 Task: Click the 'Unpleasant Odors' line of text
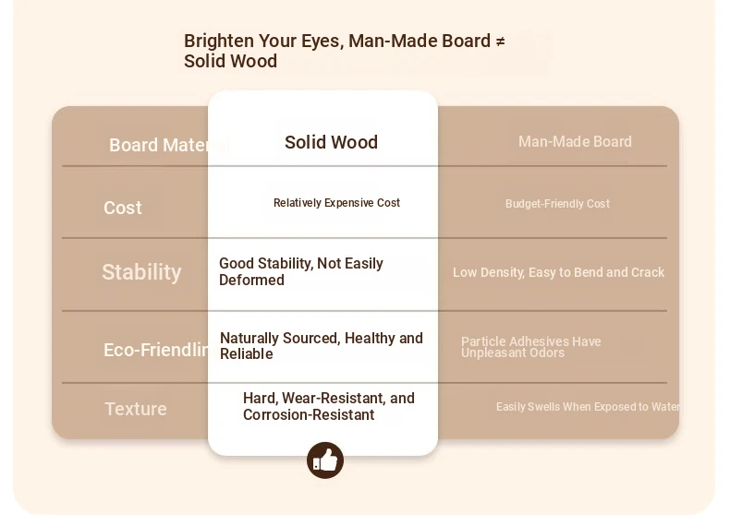point(513,353)
